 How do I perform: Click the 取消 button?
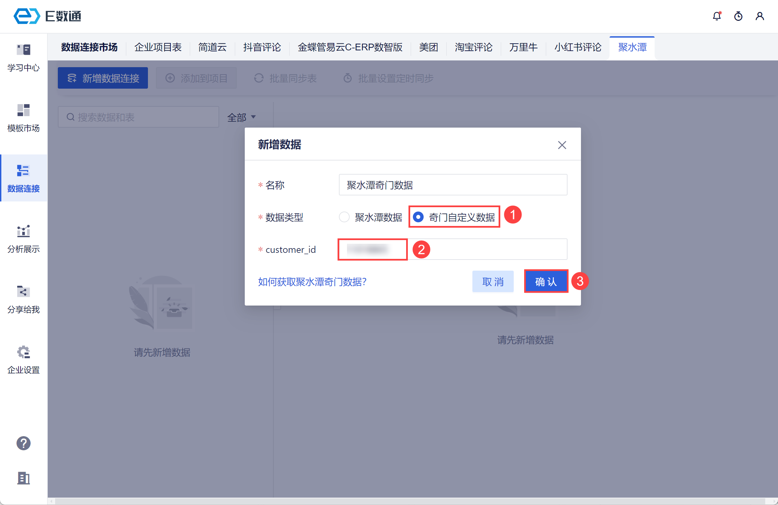point(493,281)
